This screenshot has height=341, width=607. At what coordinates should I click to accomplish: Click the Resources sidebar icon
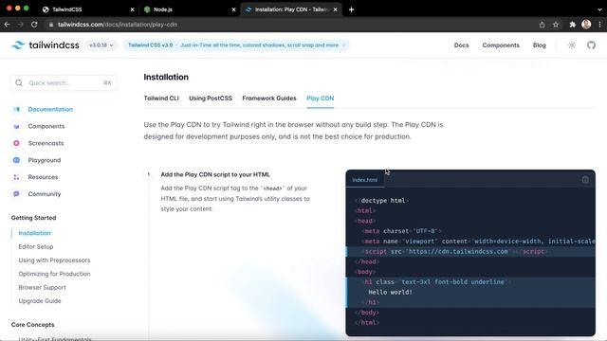point(17,177)
